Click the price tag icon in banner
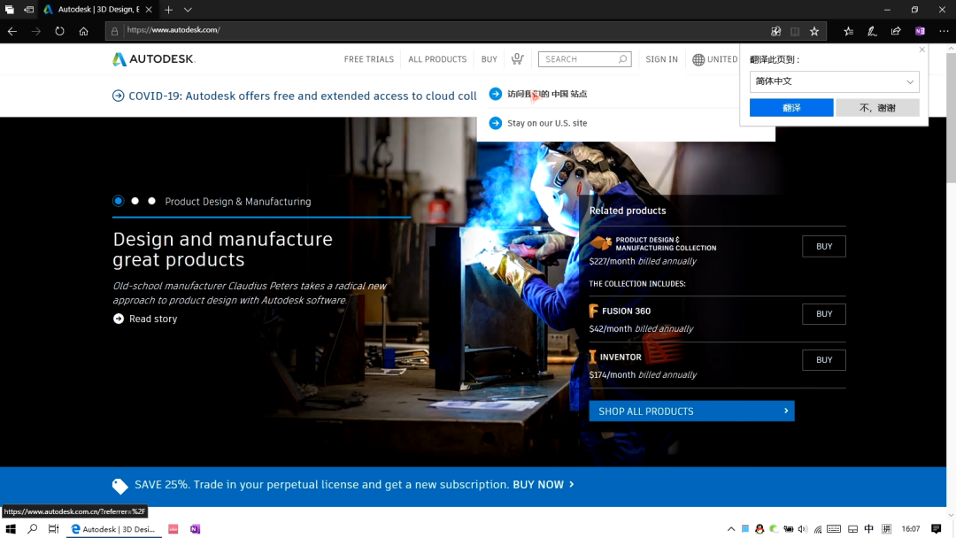 (120, 486)
